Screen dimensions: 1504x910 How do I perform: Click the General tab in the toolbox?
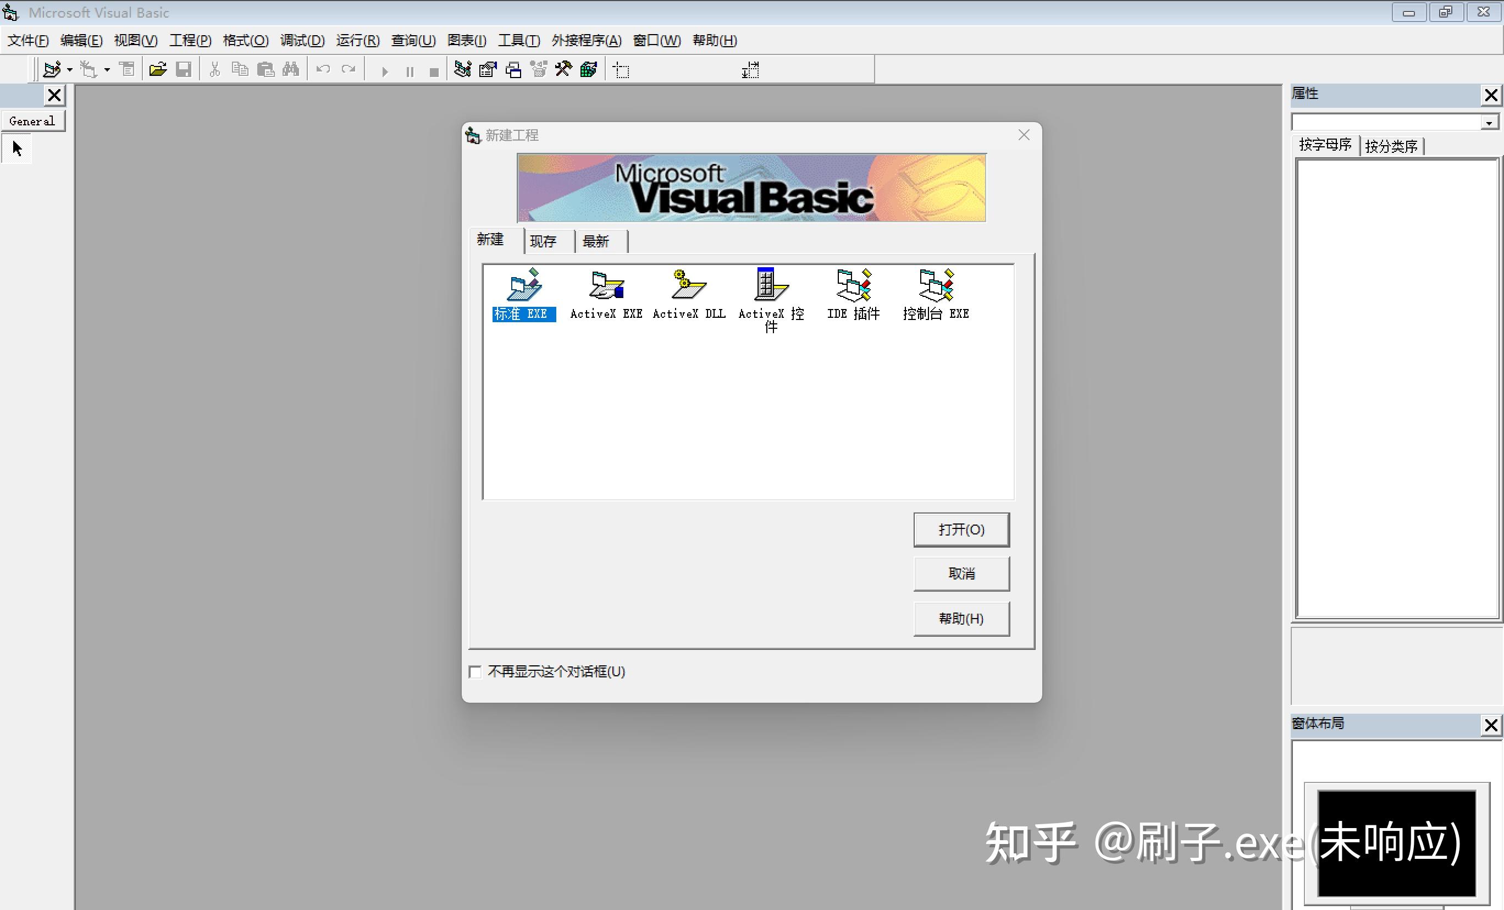[x=32, y=121]
